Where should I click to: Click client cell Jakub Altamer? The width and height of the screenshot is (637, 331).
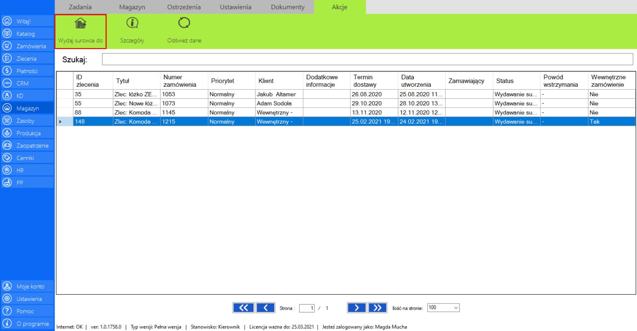click(x=279, y=94)
